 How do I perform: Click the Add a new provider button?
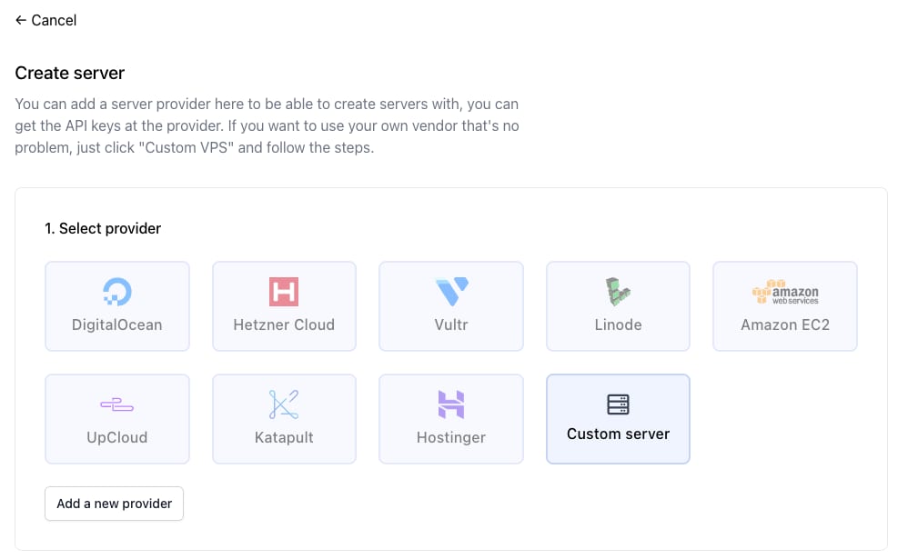pyautogui.click(x=114, y=503)
